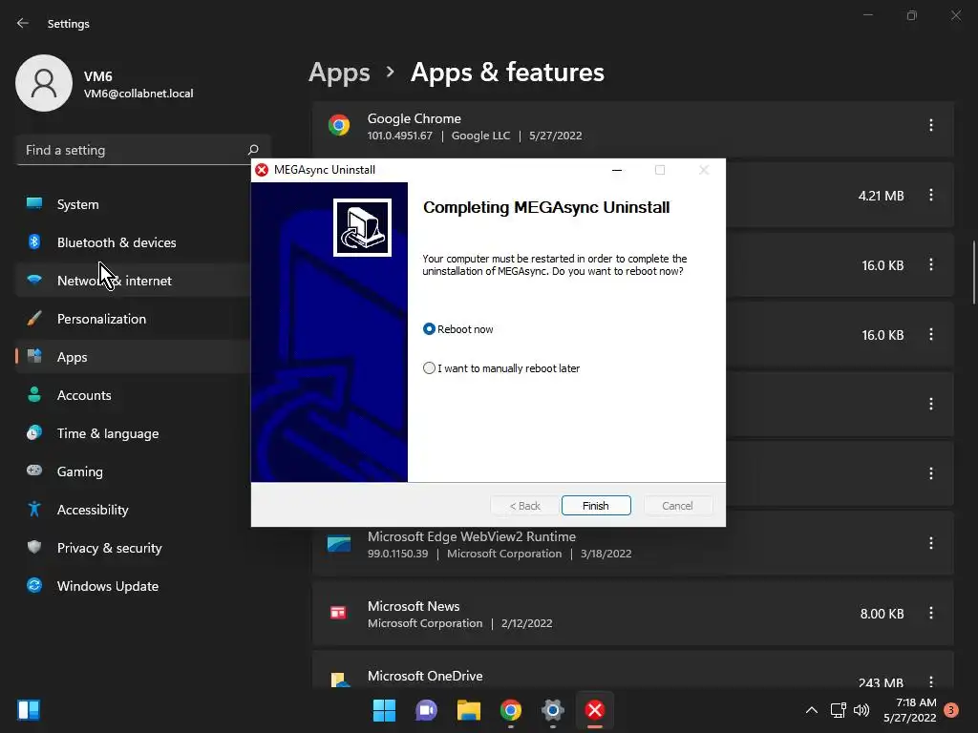Open Network & internet settings
This screenshot has height=733, width=978.
click(134, 281)
